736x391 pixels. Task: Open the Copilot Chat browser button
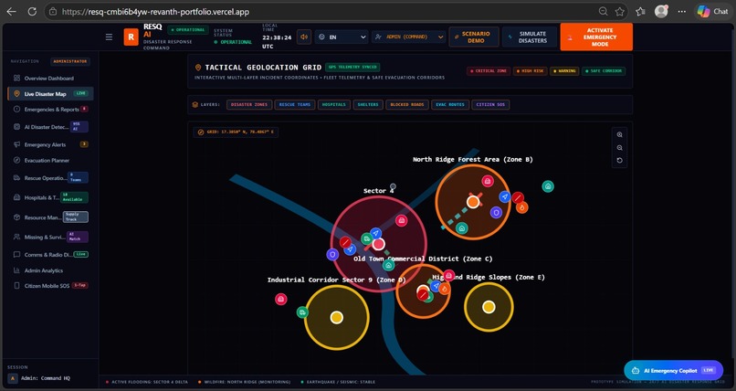click(x=712, y=11)
